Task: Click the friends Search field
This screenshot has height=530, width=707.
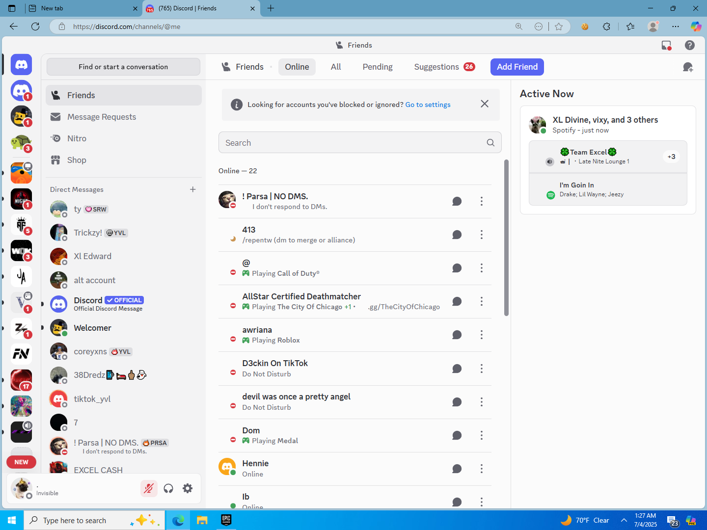Action: (360, 143)
